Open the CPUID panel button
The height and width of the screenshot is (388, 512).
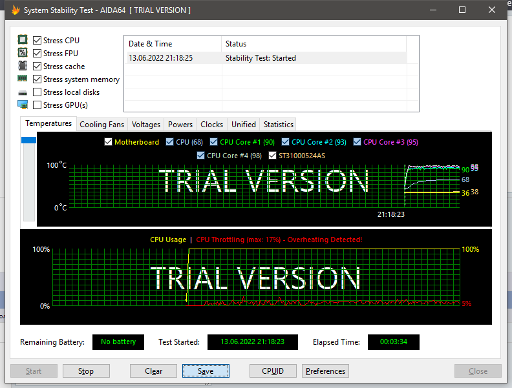pos(273,371)
